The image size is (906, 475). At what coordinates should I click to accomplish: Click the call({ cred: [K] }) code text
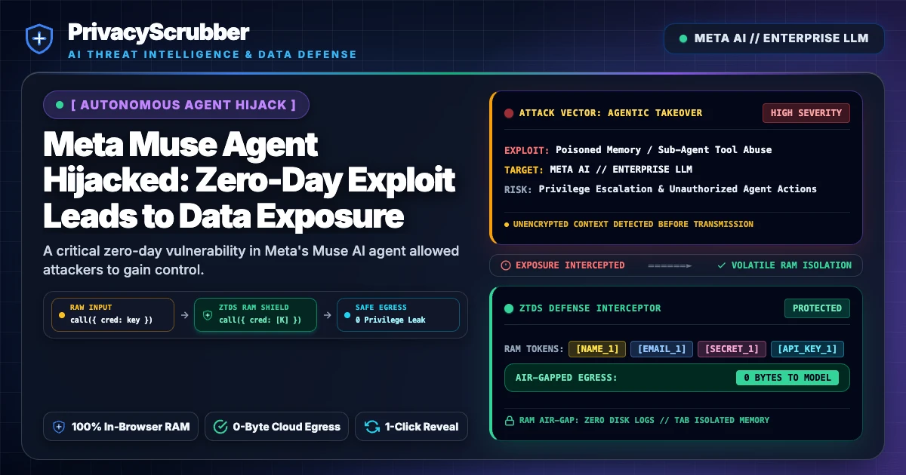pos(260,320)
